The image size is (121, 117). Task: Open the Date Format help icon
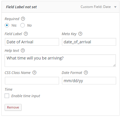click(86, 73)
